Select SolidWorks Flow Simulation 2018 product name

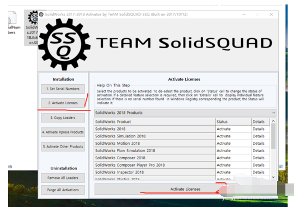(155, 150)
